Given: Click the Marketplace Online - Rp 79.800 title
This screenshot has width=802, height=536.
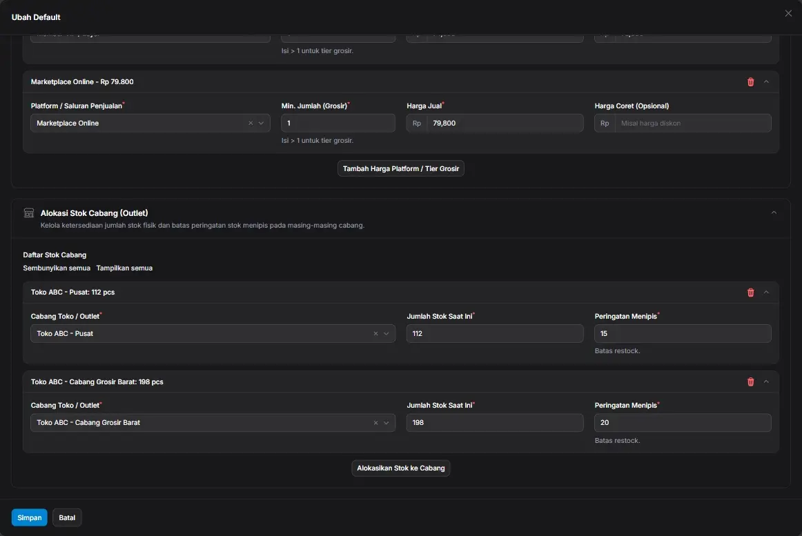Looking at the screenshot, I should tap(82, 82).
